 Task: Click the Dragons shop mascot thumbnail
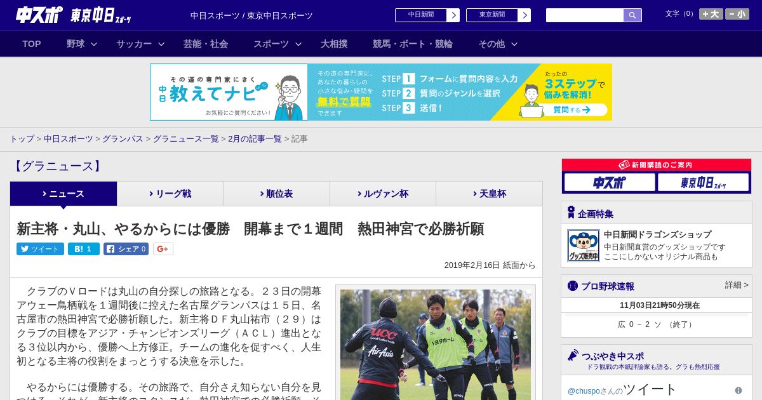[x=584, y=246]
